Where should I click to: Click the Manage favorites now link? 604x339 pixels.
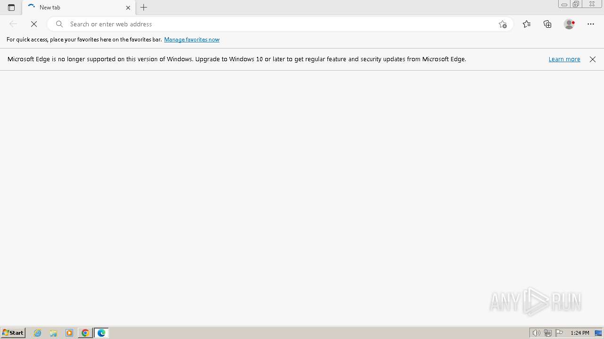coord(192,40)
